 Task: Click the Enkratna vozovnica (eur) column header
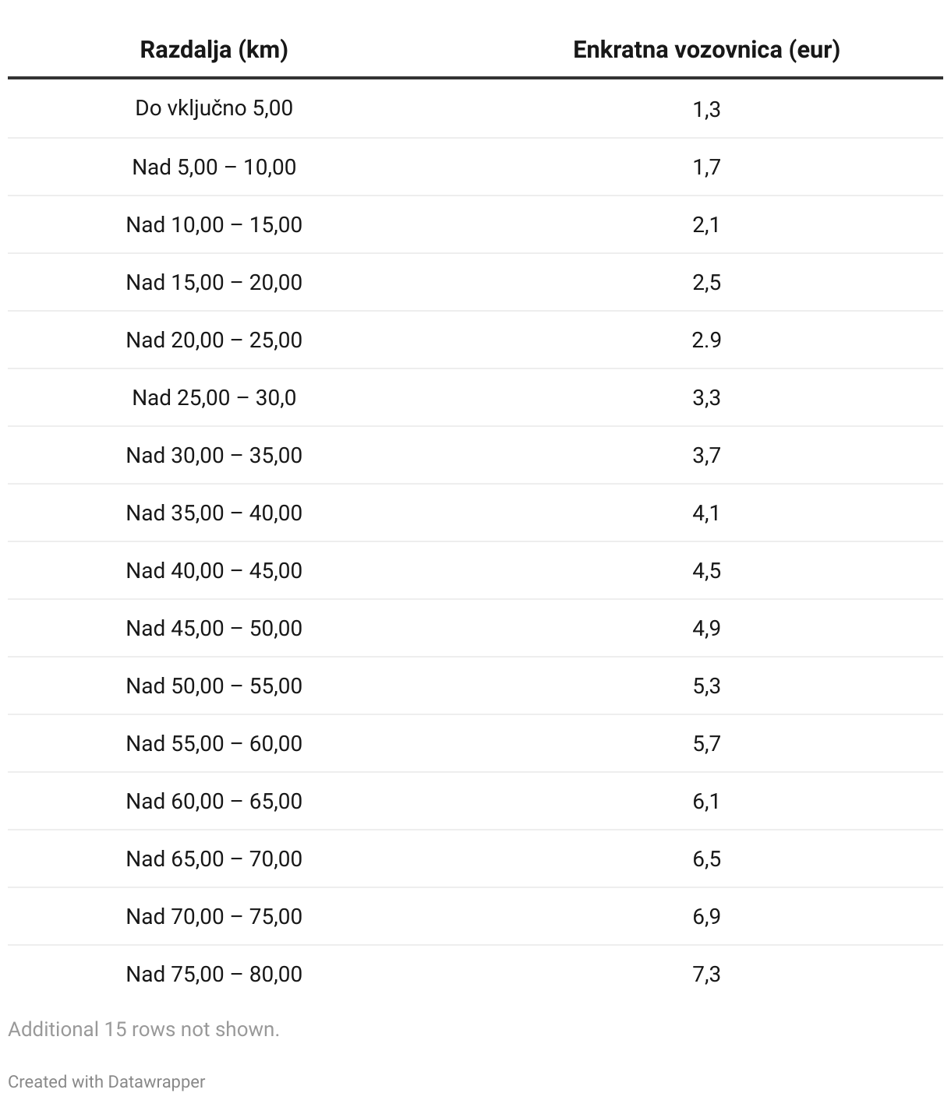tap(706, 50)
